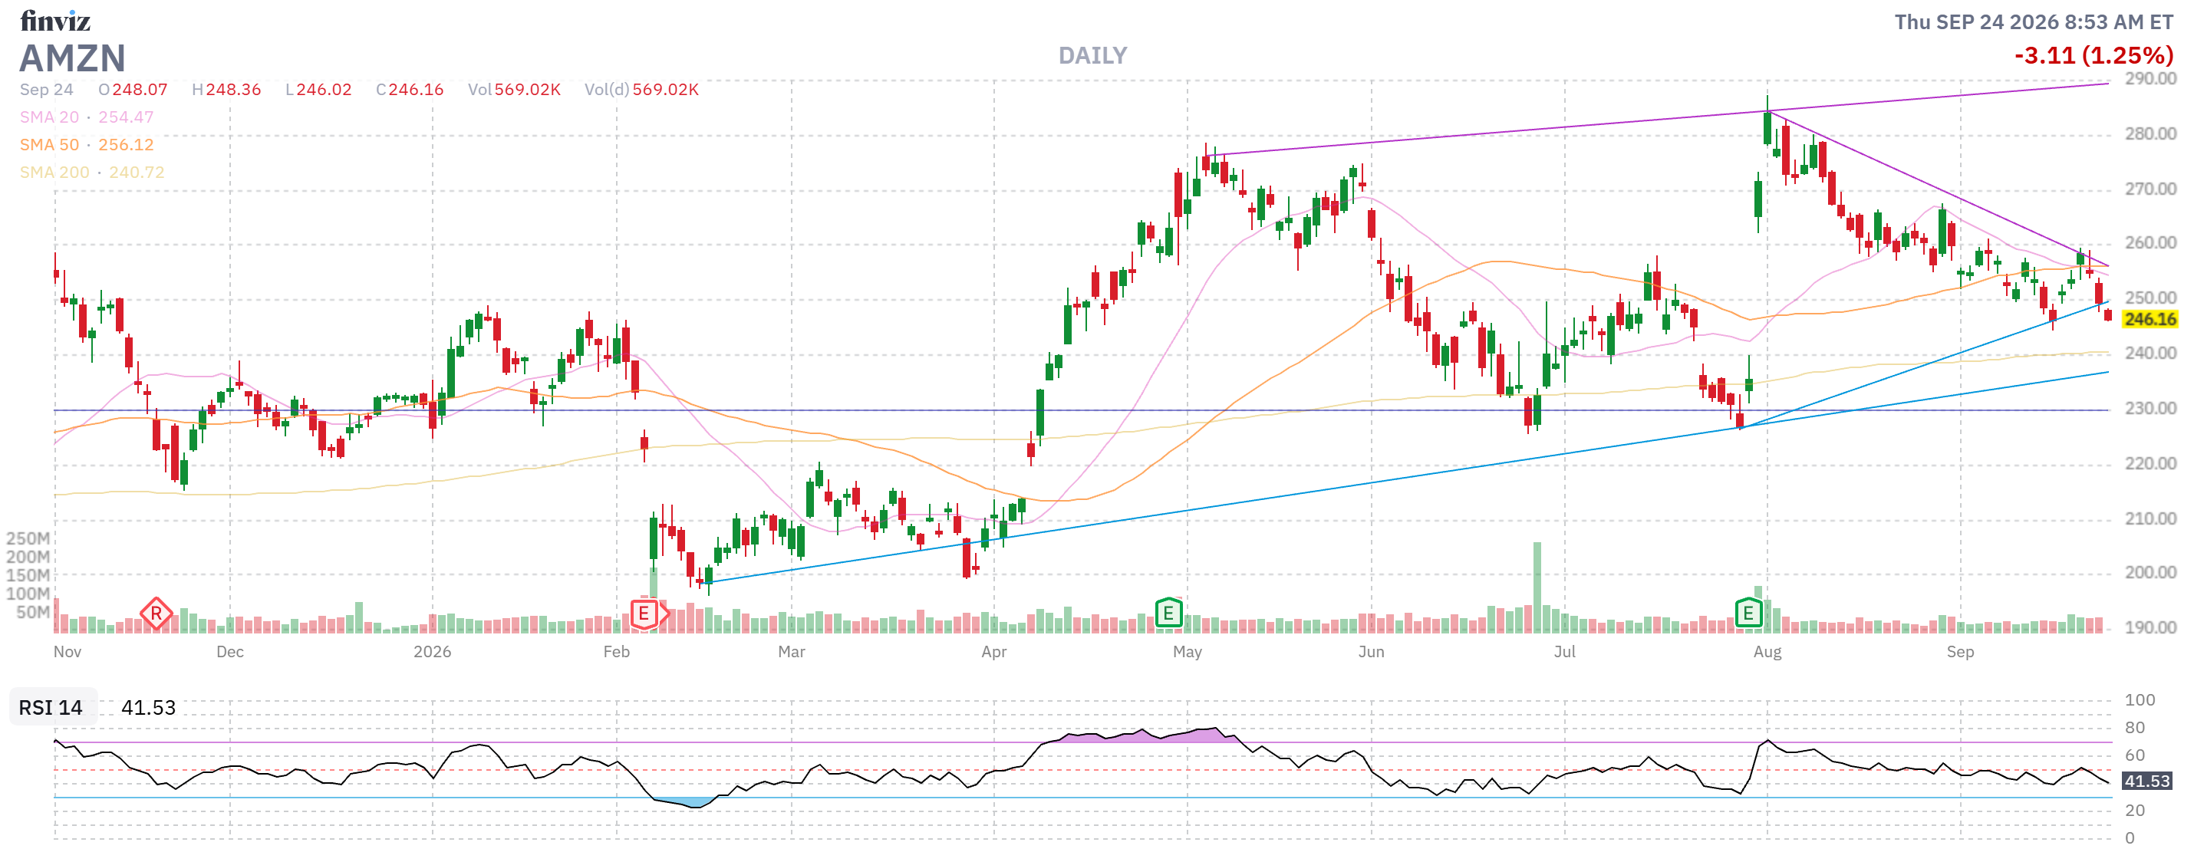Select the SMA 50 legend entry
This screenshot has height=862, width=2194.
pos(86,145)
